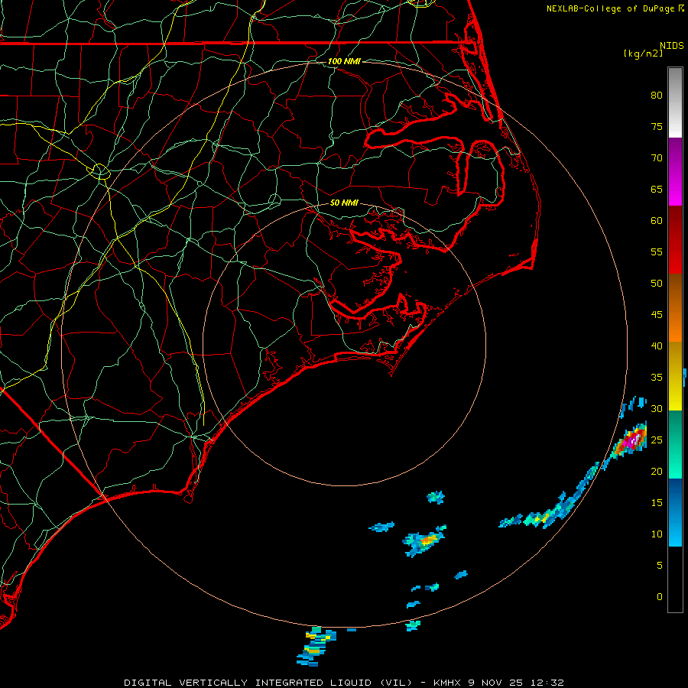Click the 50 NMI range ring label
Screen dimensions: 688x688
344,203
